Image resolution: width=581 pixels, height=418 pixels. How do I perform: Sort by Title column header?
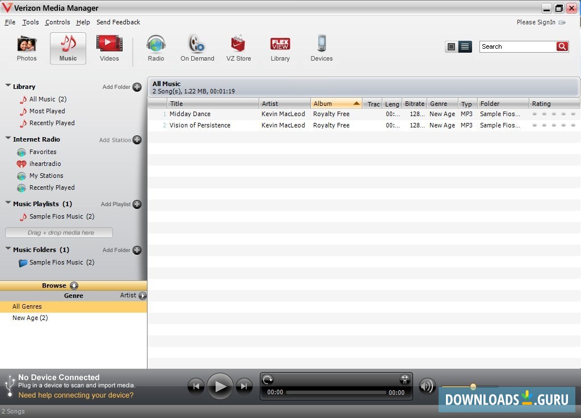click(x=213, y=104)
